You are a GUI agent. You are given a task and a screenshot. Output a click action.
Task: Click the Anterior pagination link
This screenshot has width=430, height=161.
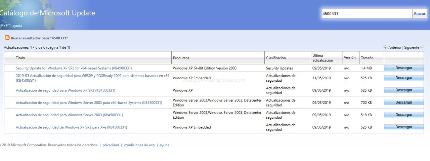395,47
